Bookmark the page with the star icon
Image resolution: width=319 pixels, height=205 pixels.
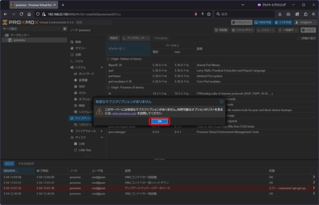(209, 14)
